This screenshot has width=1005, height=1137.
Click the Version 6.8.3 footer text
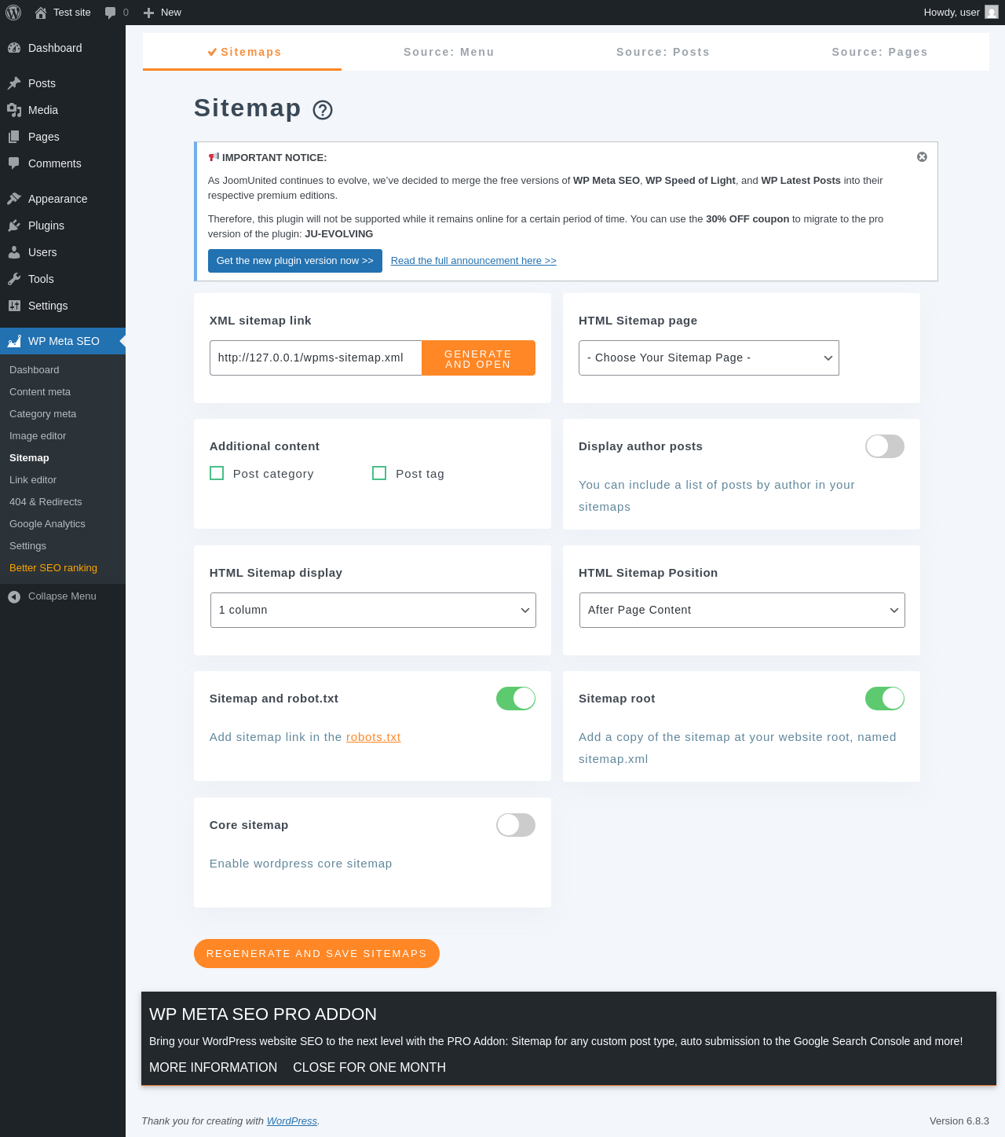(959, 1121)
